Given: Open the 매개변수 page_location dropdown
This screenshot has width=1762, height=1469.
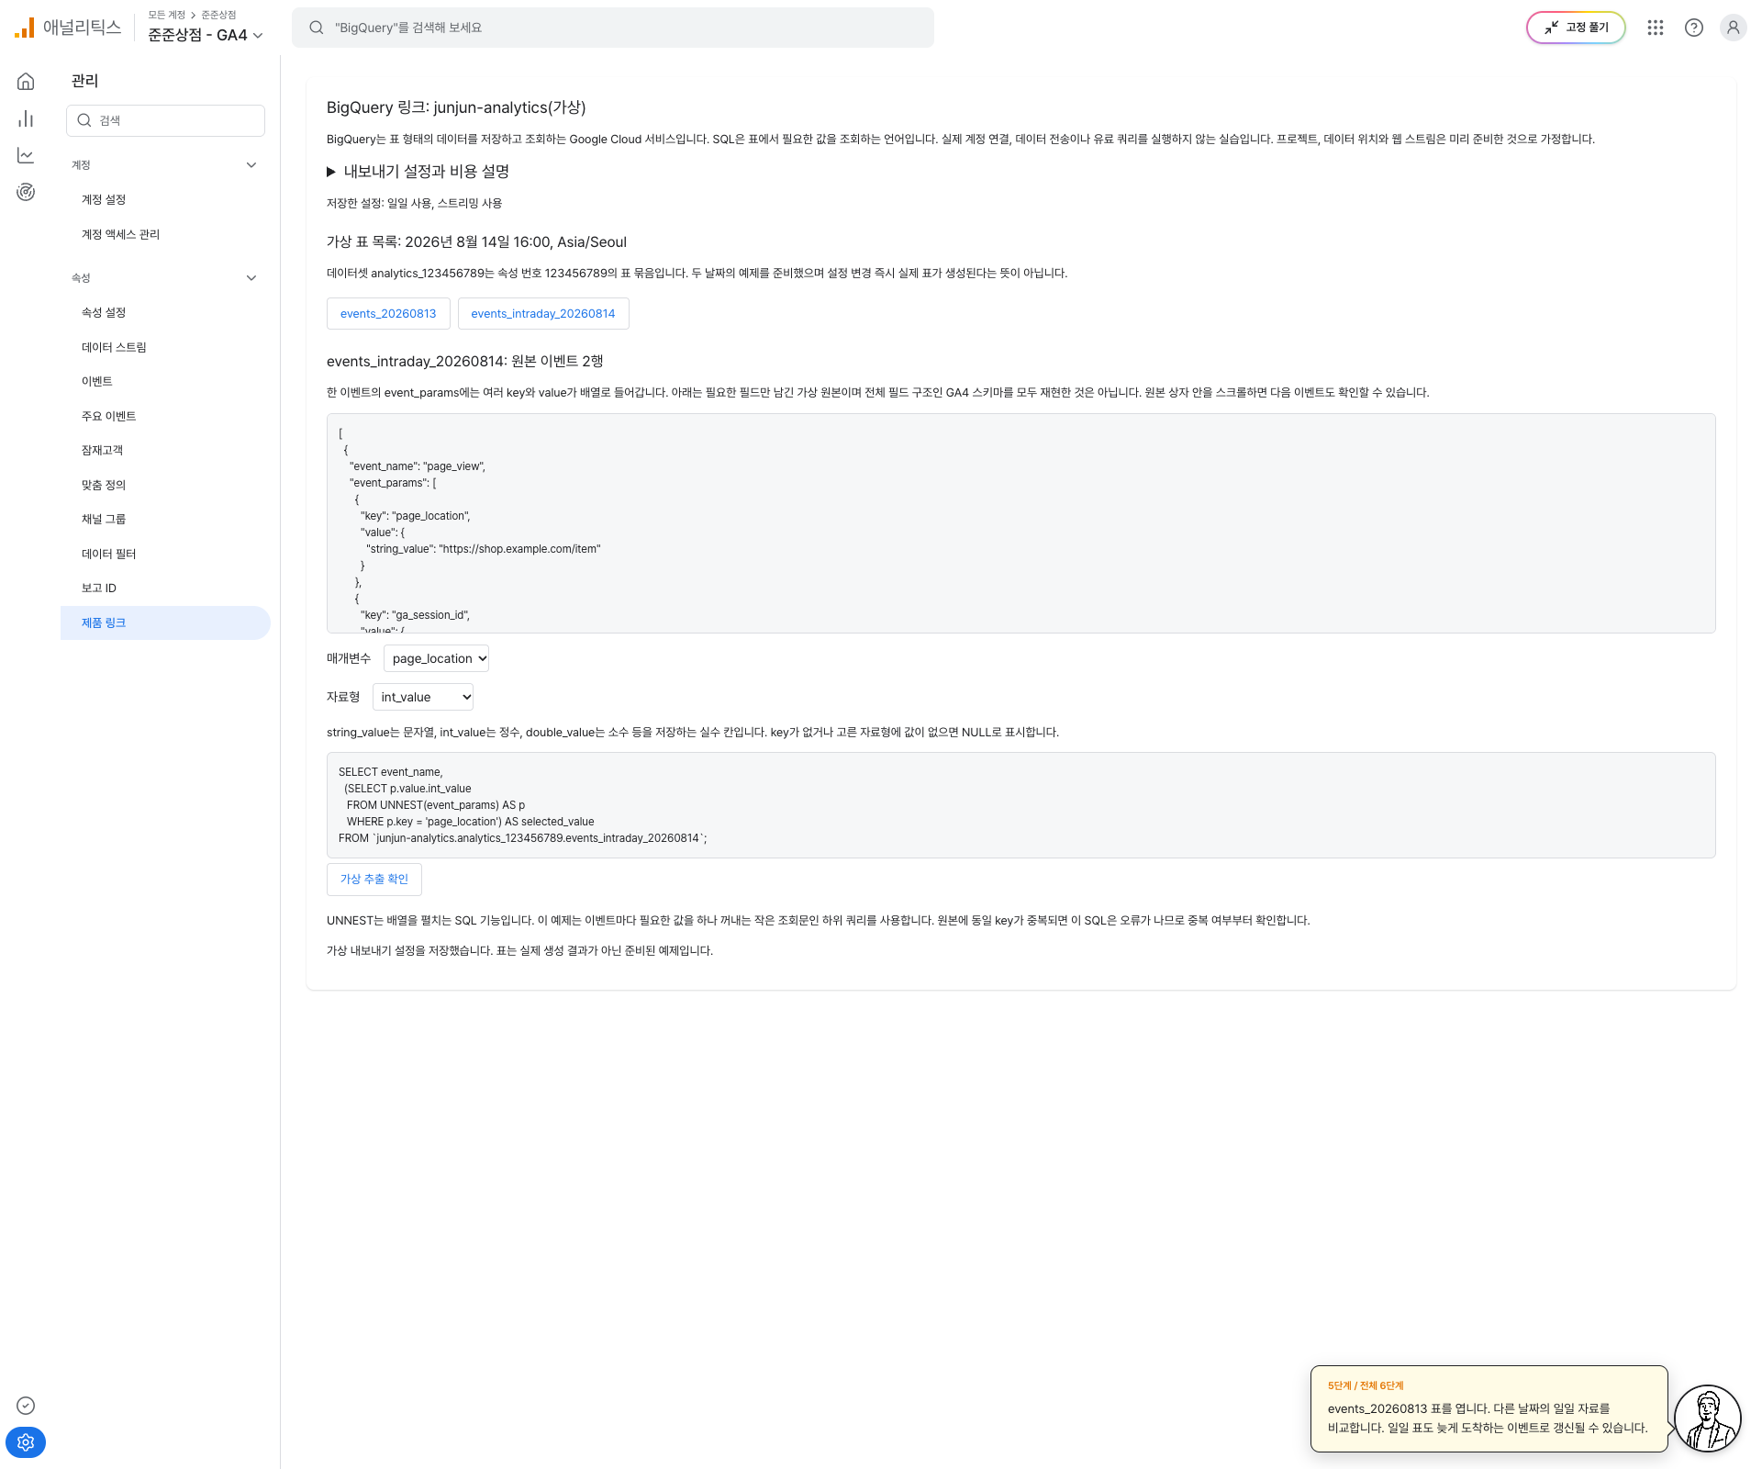Looking at the screenshot, I should pyautogui.click(x=436, y=658).
